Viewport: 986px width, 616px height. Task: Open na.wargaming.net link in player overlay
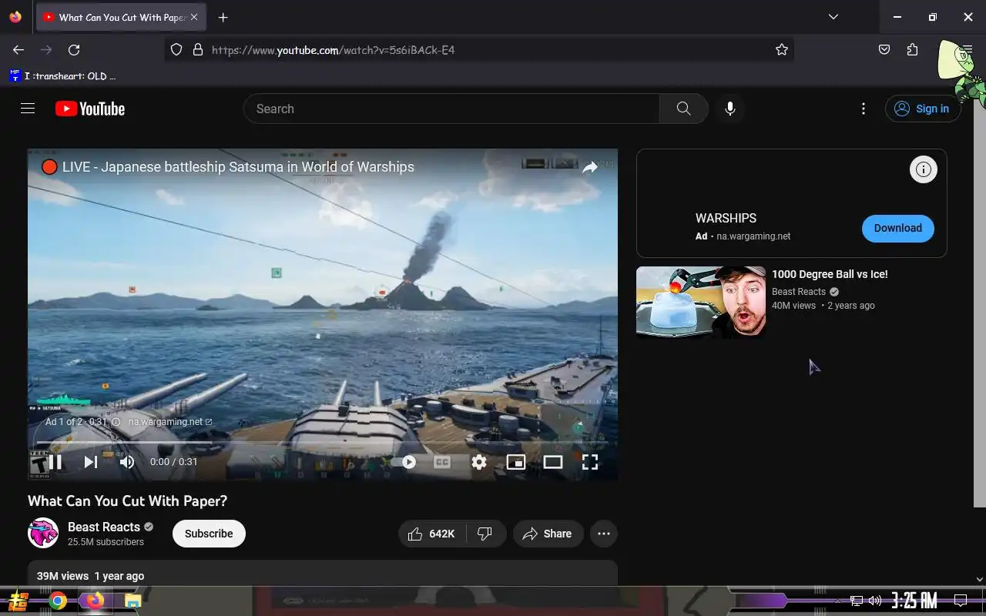(170, 422)
